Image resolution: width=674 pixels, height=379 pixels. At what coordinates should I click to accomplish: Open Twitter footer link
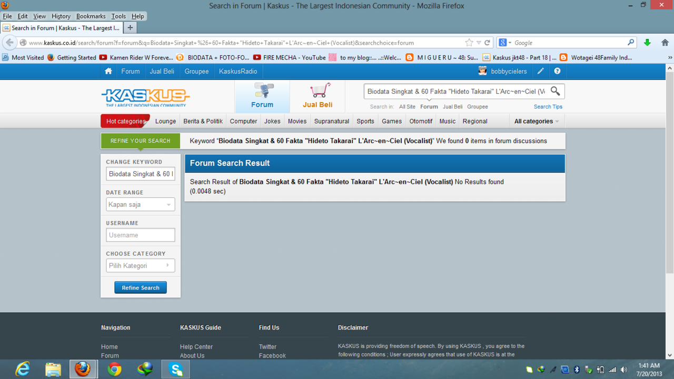coord(267,347)
